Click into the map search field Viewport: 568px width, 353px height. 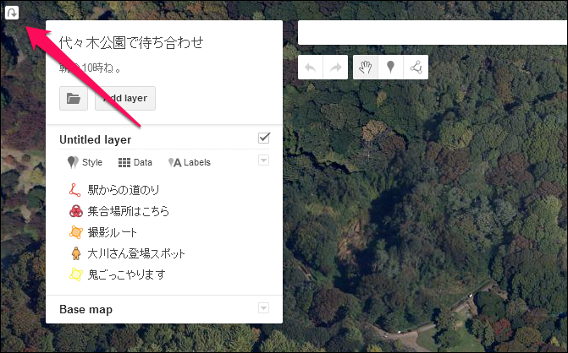point(433,33)
